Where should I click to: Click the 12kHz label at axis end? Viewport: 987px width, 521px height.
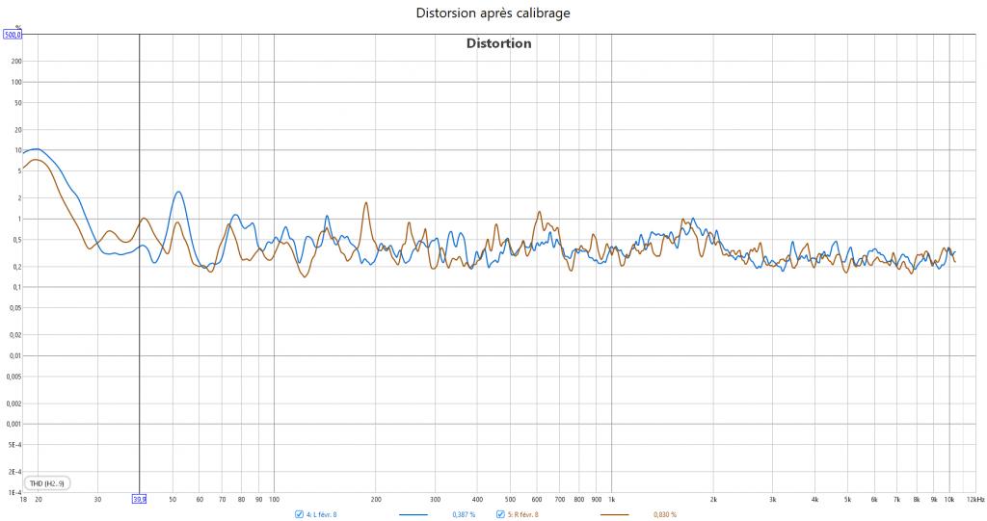(975, 500)
